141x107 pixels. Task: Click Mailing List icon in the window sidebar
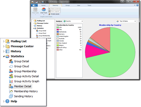coord(35,21)
